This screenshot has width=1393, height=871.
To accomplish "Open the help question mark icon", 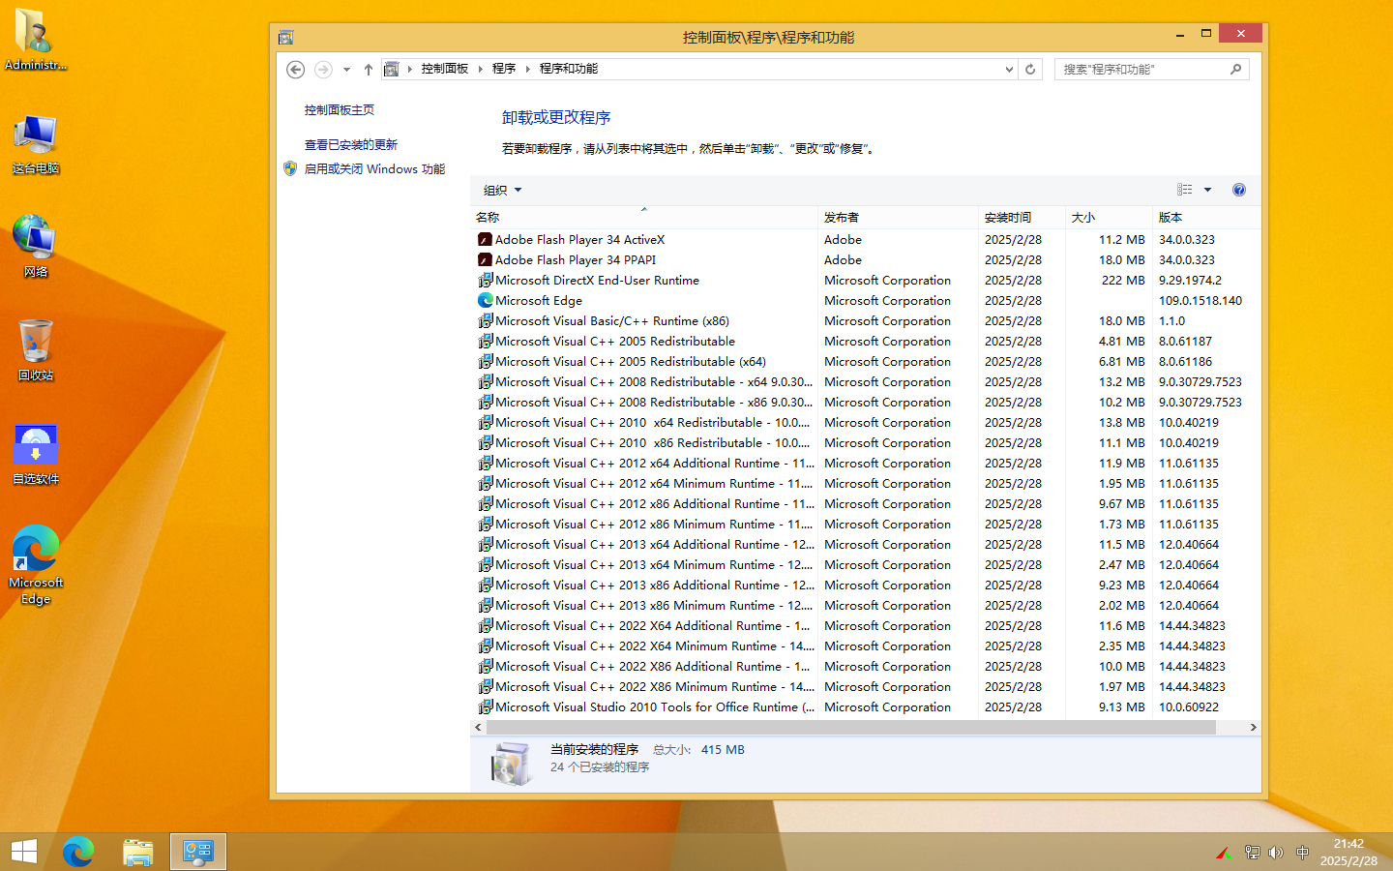I will 1239,190.
